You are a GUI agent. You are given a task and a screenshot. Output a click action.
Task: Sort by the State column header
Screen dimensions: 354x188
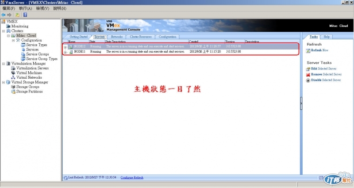pyautogui.click(x=96, y=42)
